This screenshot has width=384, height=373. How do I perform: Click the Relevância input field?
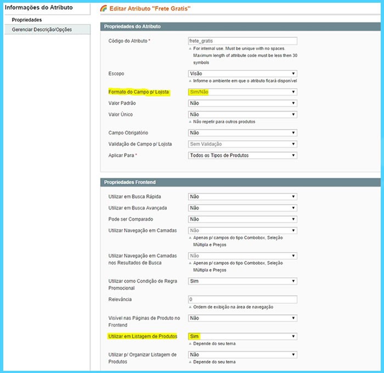242,299
